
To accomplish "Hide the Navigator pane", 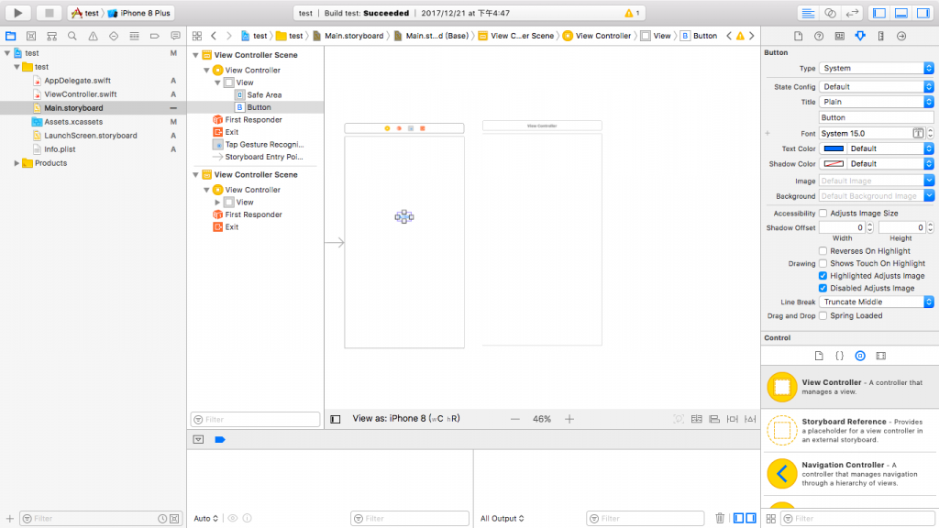I will (879, 13).
